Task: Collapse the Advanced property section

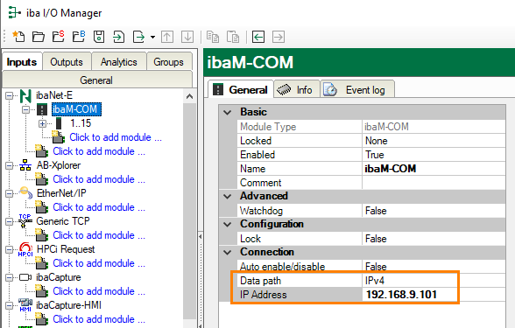Action: (x=228, y=197)
